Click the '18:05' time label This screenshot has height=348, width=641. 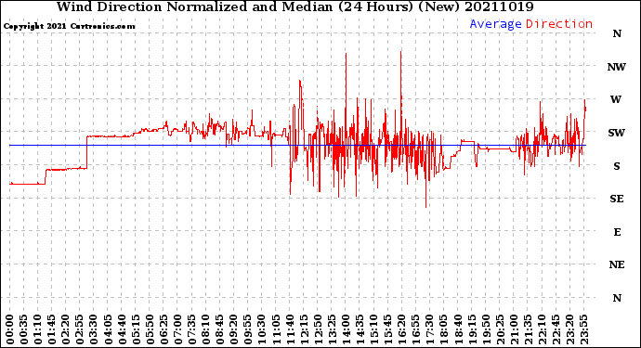click(x=444, y=329)
